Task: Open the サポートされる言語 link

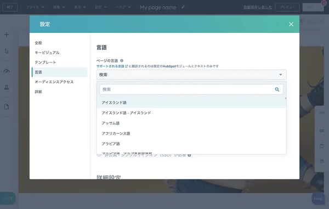Action: [x=110, y=66]
